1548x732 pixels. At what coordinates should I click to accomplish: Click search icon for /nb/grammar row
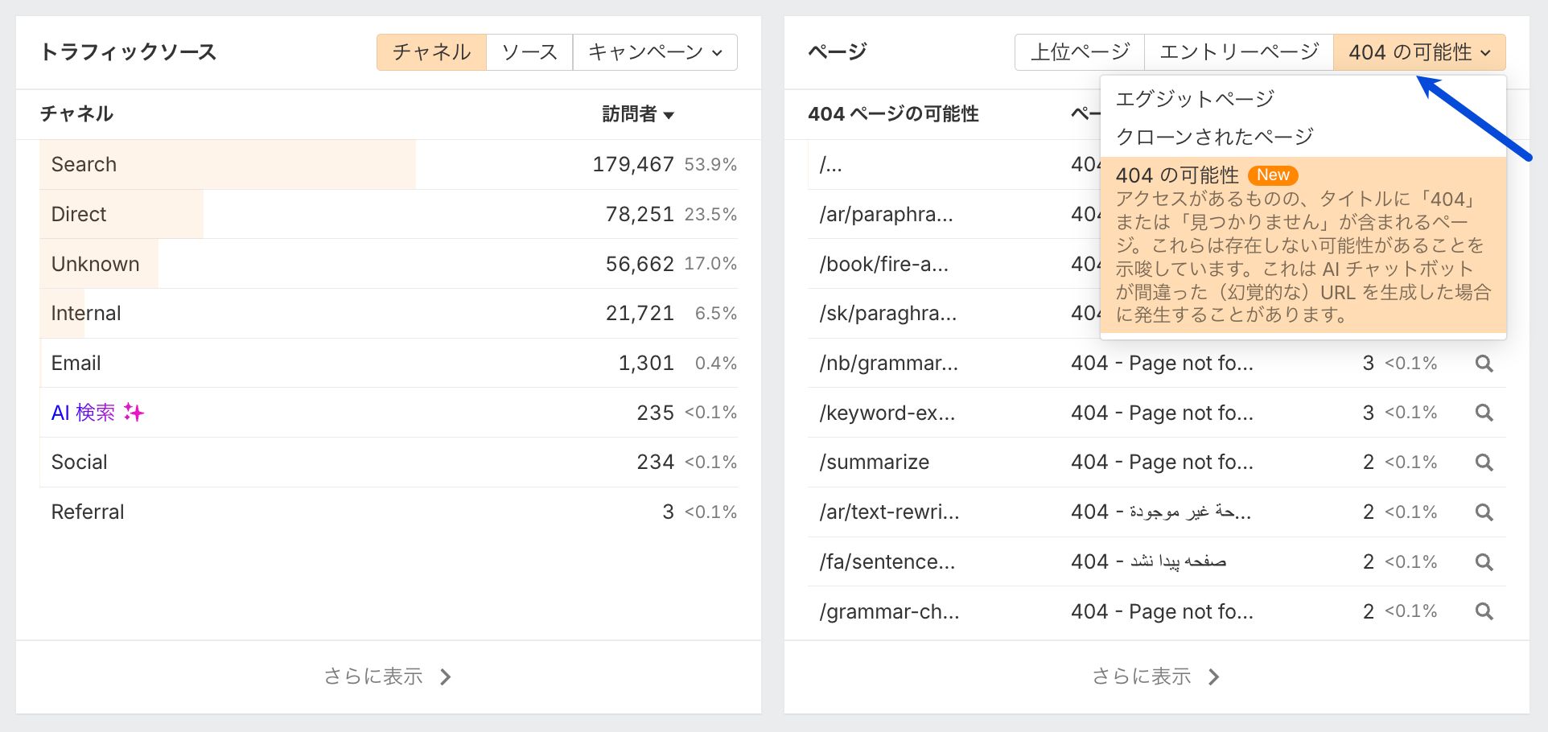click(x=1484, y=364)
